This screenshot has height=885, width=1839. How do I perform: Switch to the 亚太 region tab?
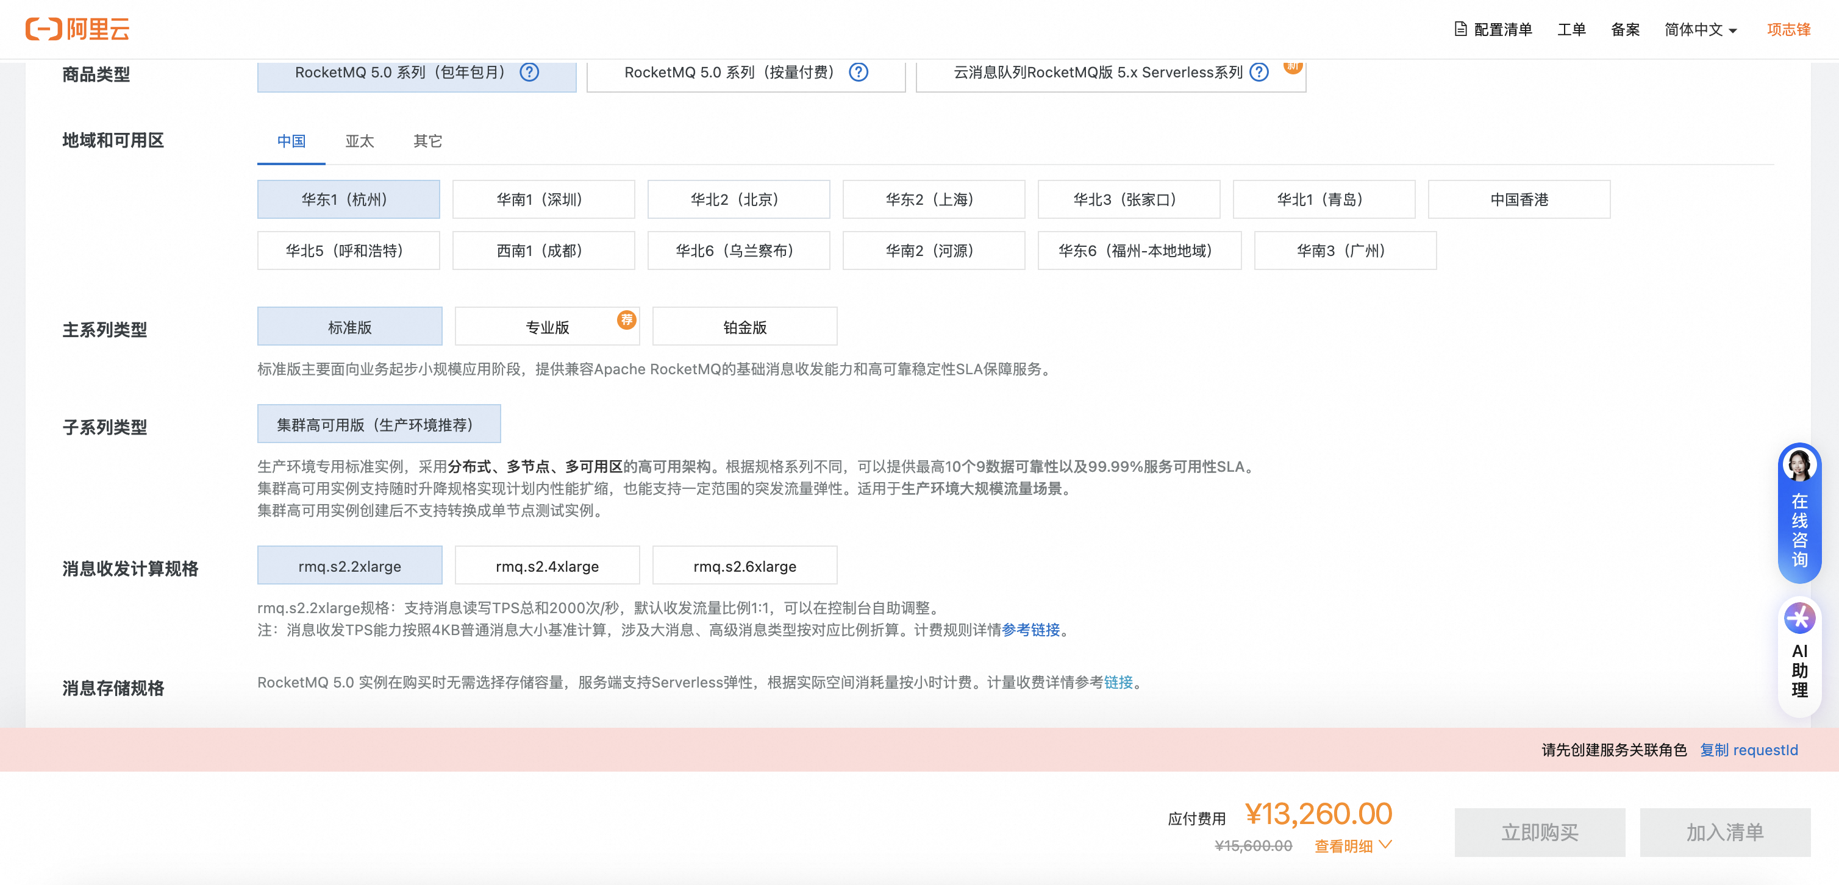click(359, 141)
